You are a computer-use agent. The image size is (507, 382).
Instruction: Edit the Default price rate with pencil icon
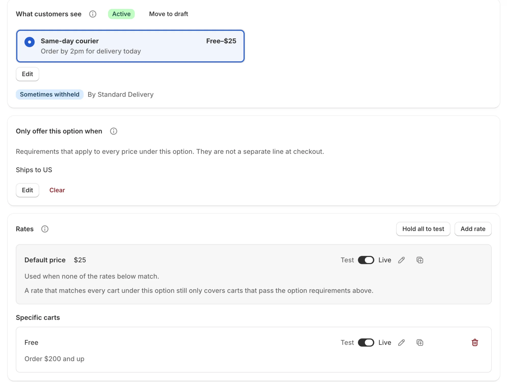click(x=402, y=260)
